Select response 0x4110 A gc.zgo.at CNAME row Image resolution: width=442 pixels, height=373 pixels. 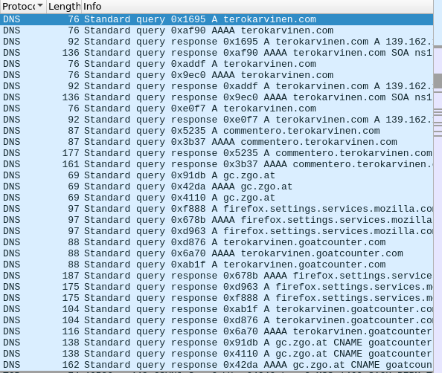(x=217, y=354)
